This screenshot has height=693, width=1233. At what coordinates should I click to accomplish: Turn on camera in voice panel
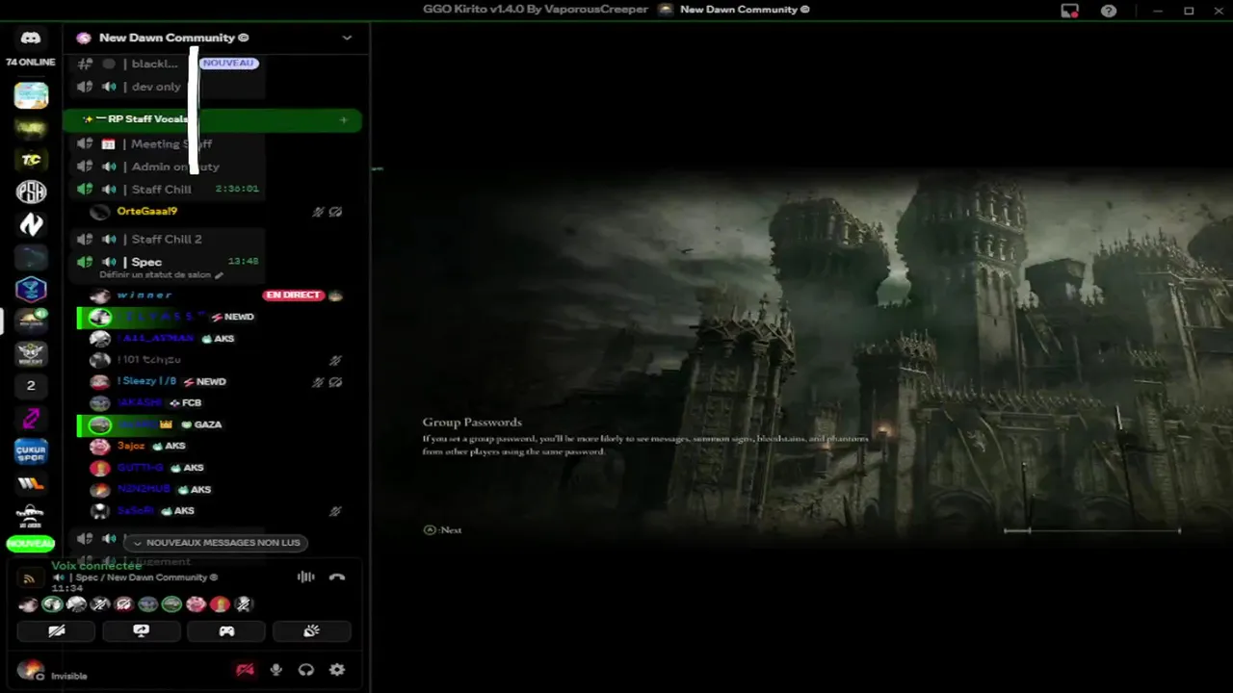tap(57, 631)
